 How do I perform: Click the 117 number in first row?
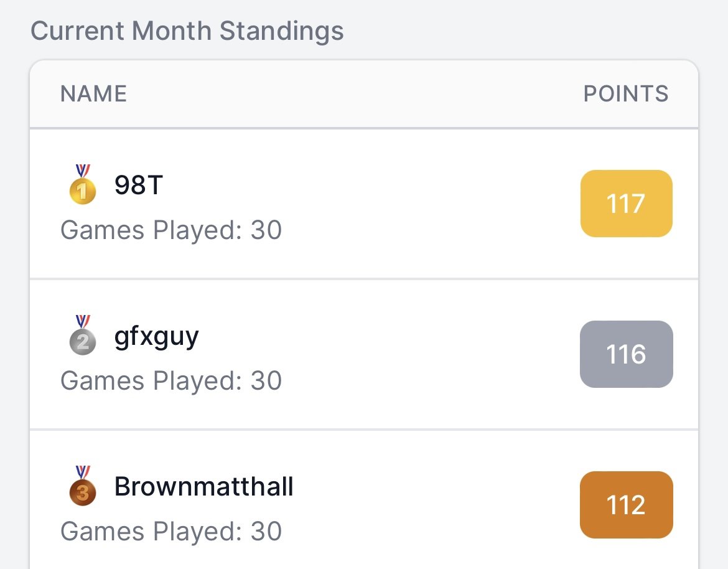tap(626, 204)
